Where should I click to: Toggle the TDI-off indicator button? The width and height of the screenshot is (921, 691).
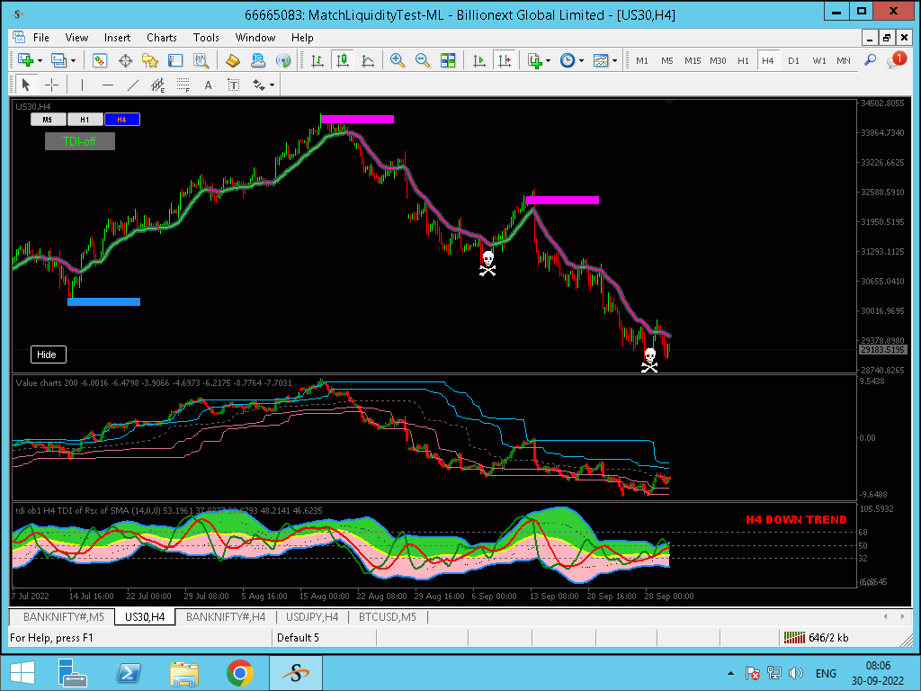(x=80, y=141)
